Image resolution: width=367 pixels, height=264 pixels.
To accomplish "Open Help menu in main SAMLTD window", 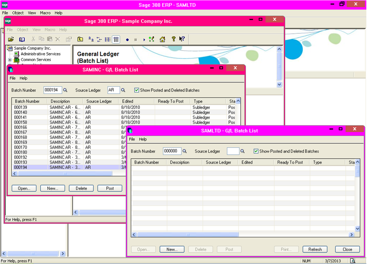I will tap(58, 13).
